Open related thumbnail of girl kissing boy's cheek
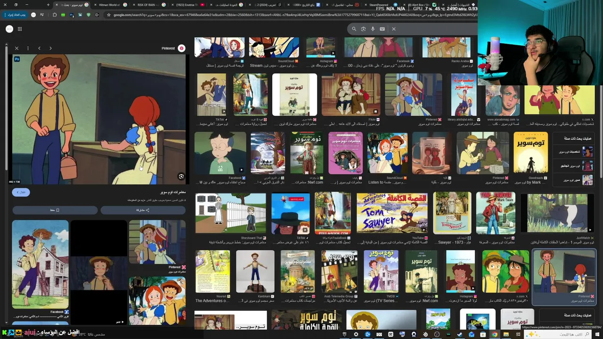 click(x=157, y=242)
